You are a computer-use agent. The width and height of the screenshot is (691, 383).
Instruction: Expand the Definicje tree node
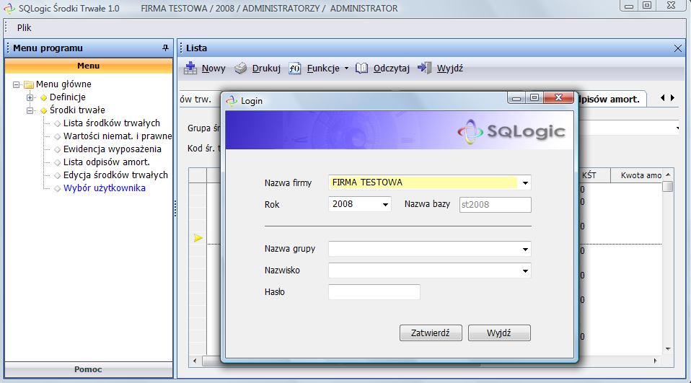30,97
